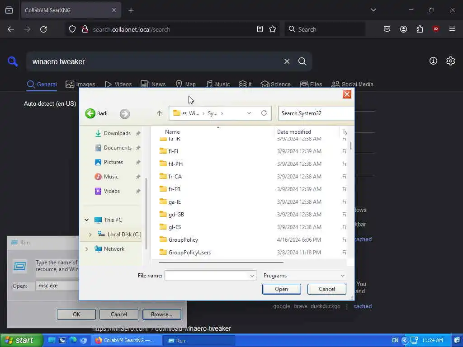Expand the Local Disk (C:) node
The image size is (463, 347).
tap(90, 234)
